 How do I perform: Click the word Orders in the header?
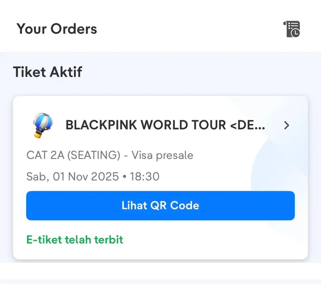point(74,29)
